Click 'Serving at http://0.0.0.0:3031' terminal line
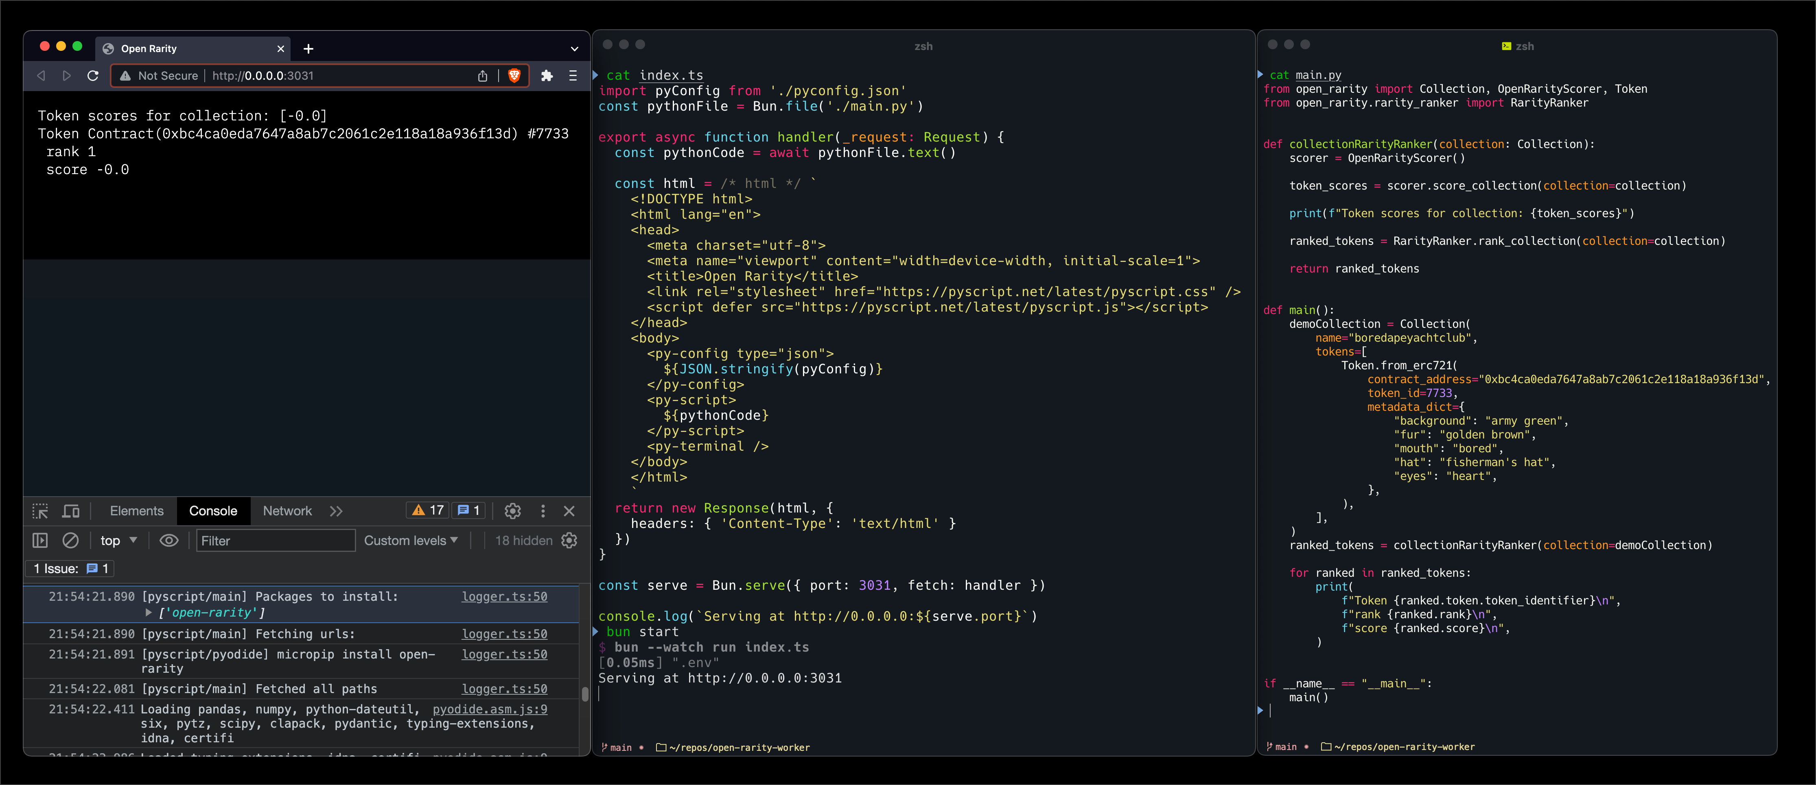The image size is (1816, 785). (720, 678)
